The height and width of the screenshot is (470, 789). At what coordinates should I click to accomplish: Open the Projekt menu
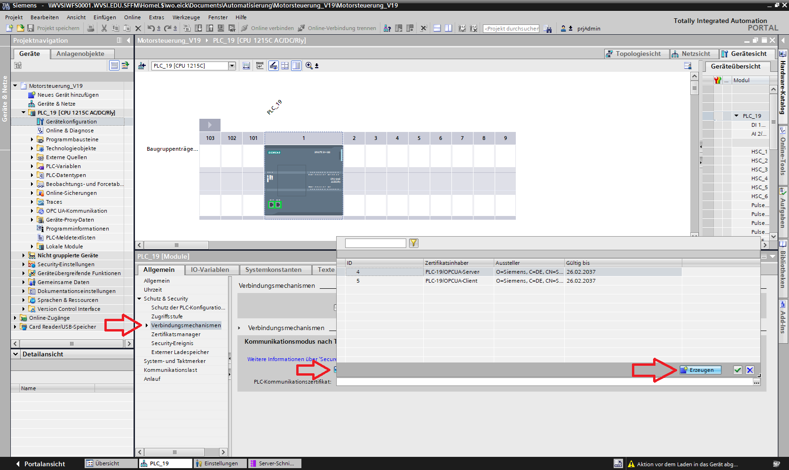[x=14, y=17]
